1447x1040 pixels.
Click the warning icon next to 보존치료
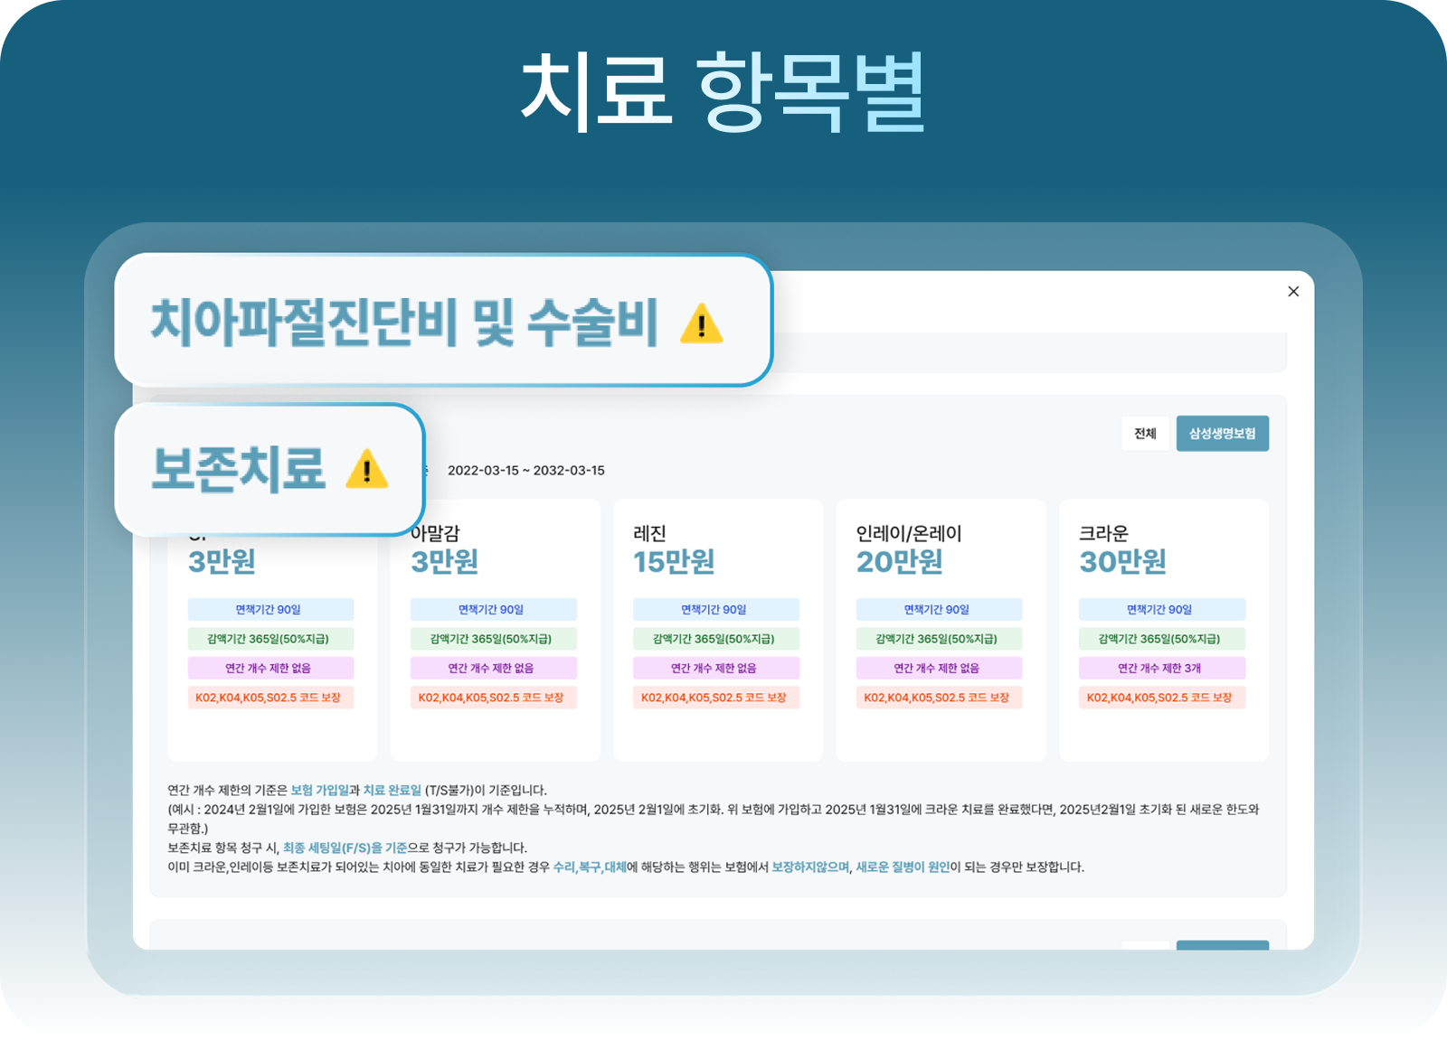pyautogui.click(x=365, y=471)
